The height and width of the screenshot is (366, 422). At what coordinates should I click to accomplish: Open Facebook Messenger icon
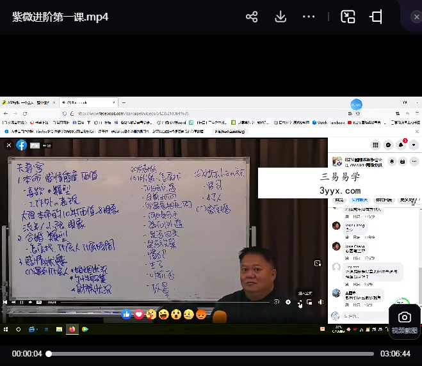point(388,145)
